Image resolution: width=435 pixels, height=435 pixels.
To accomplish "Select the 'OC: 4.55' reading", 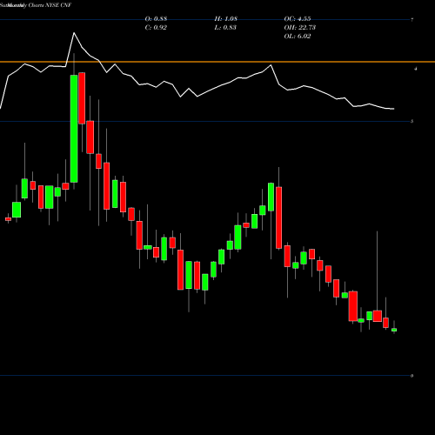I will click(298, 19).
